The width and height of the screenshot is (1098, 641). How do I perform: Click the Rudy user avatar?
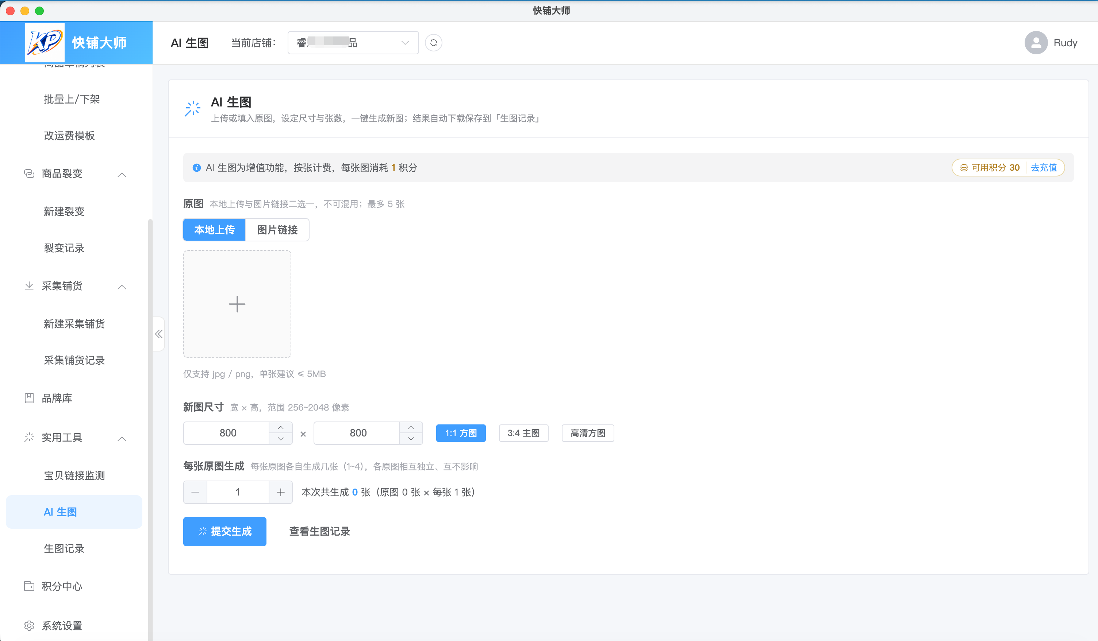[1036, 43]
